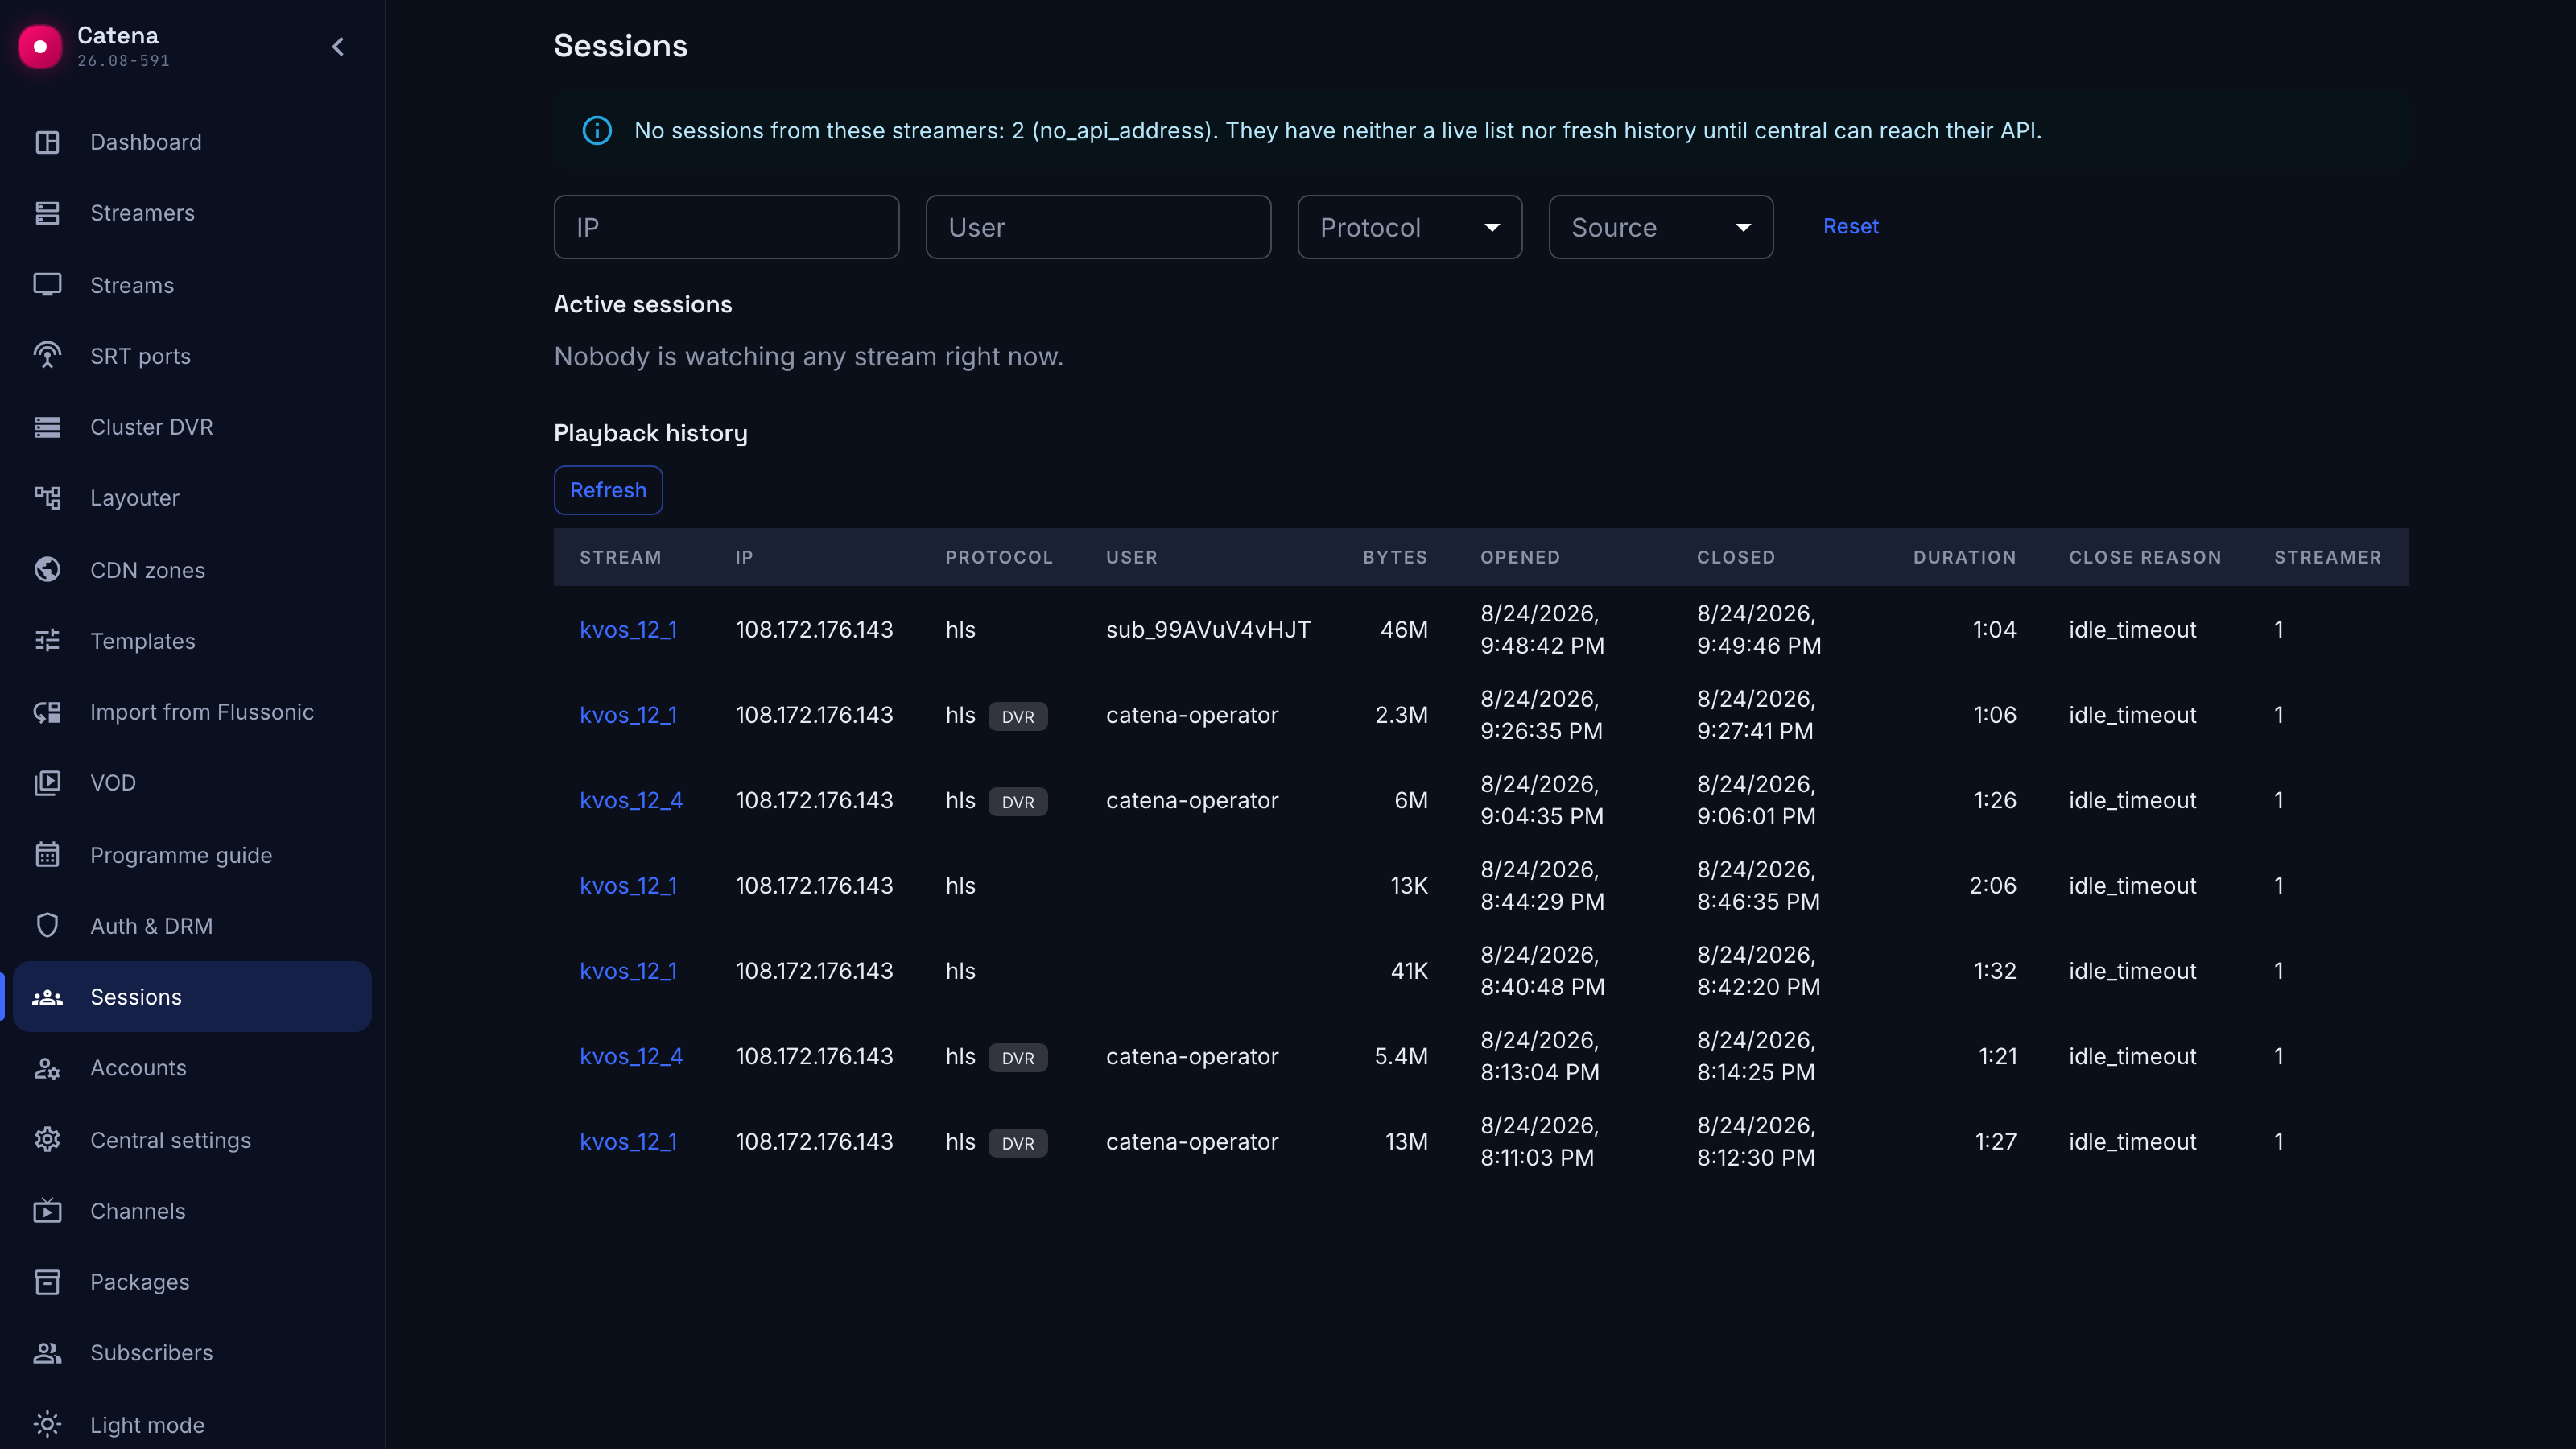Click the Programme guide calendar icon
This screenshot has width=2576, height=1449.
(x=47, y=855)
